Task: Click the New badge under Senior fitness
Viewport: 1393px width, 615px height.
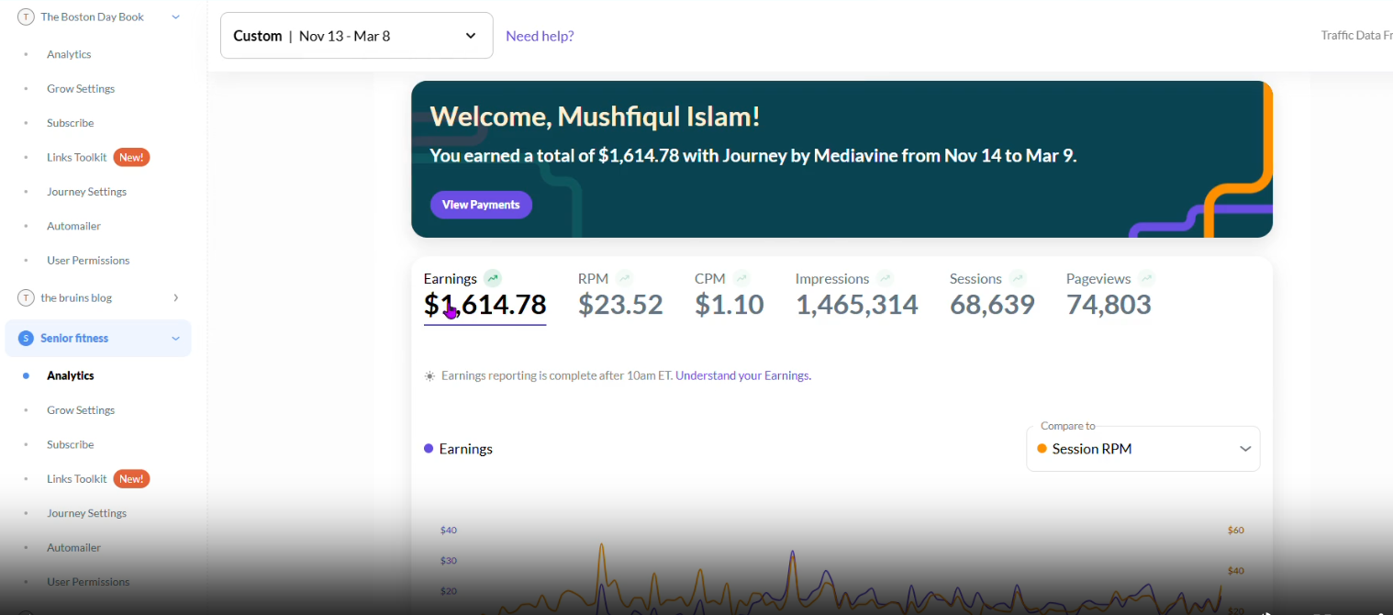Action: click(x=131, y=478)
